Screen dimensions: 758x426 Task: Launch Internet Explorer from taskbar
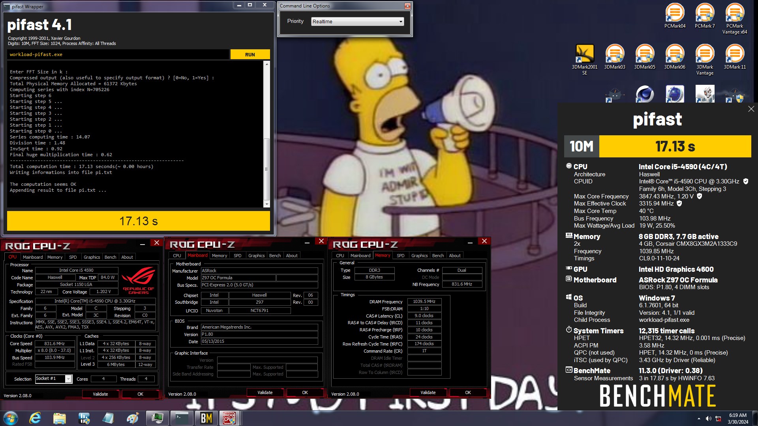(35, 418)
